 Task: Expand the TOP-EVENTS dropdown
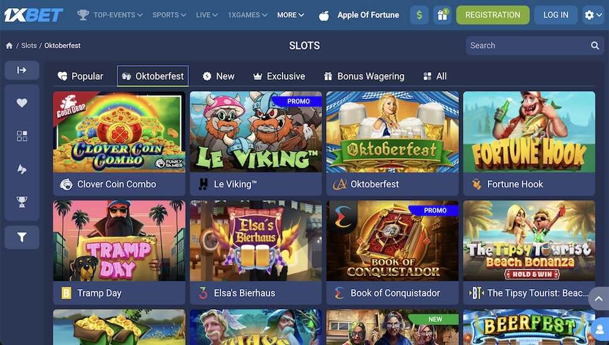click(110, 15)
